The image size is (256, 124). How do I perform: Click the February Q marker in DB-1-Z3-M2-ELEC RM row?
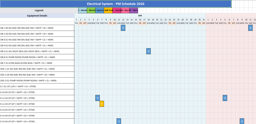pyautogui.click(x=250, y=28)
